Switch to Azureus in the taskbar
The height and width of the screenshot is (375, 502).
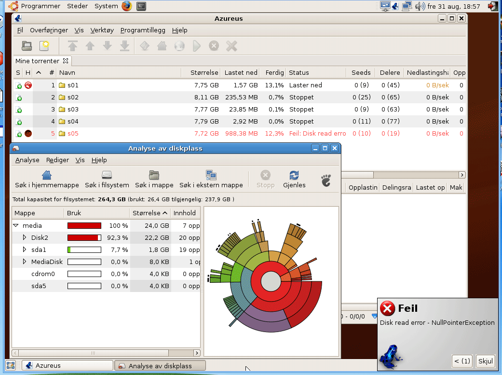[x=68, y=365]
